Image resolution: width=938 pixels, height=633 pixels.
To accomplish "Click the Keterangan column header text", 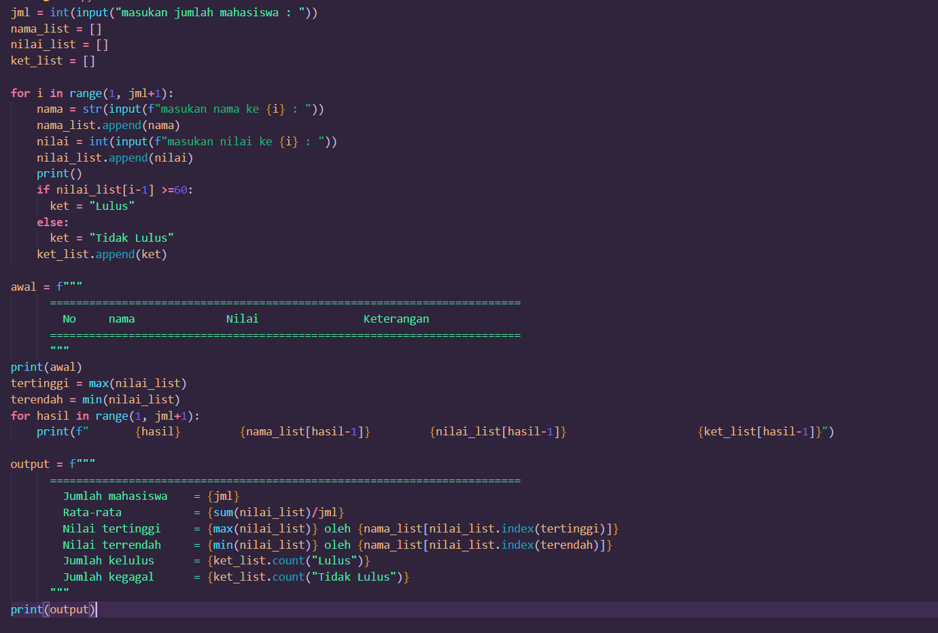I will [x=396, y=318].
